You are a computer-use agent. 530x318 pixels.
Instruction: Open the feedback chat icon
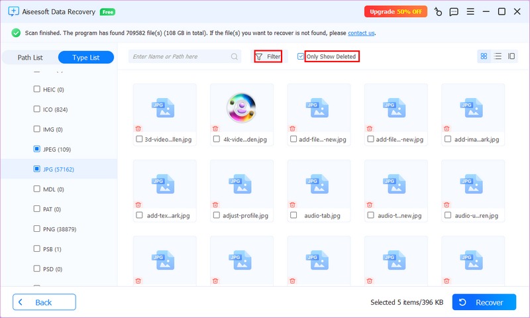point(454,11)
